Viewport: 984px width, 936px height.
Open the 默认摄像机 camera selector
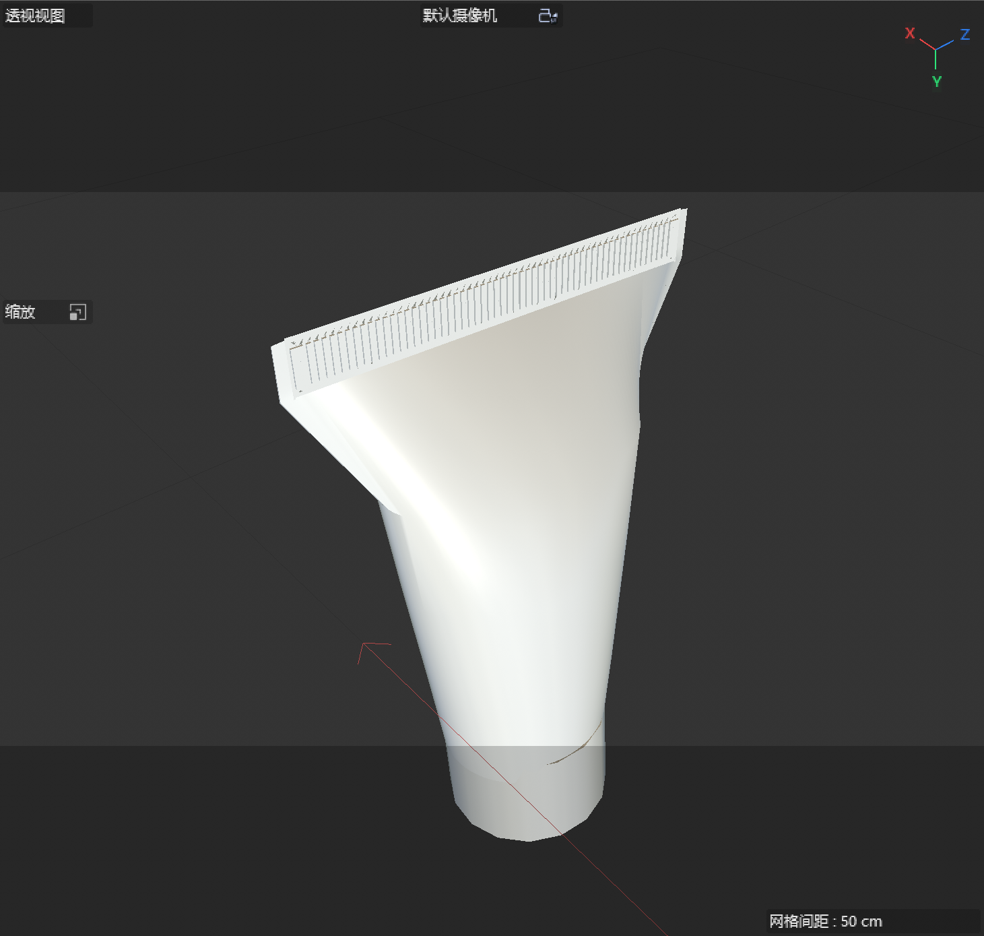pyautogui.click(x=460, y=15)
